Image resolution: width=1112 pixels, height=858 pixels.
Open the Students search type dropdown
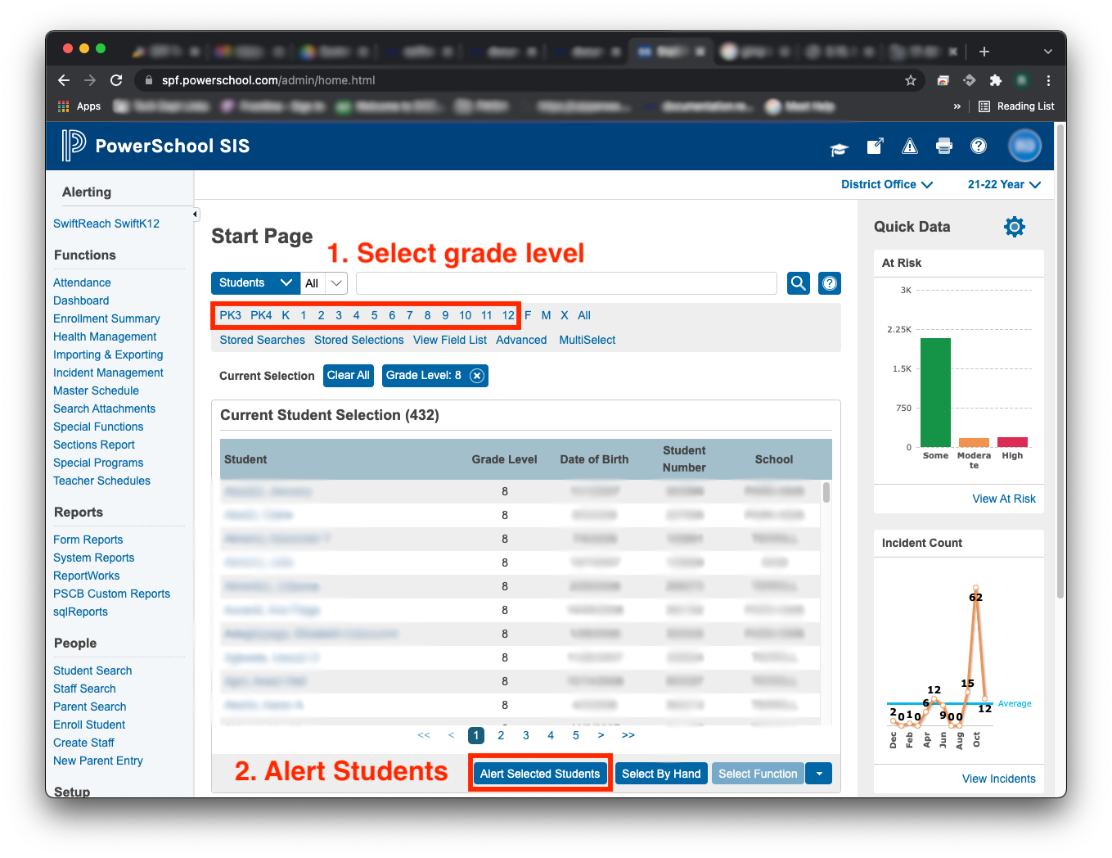click(x=255, y=283)
